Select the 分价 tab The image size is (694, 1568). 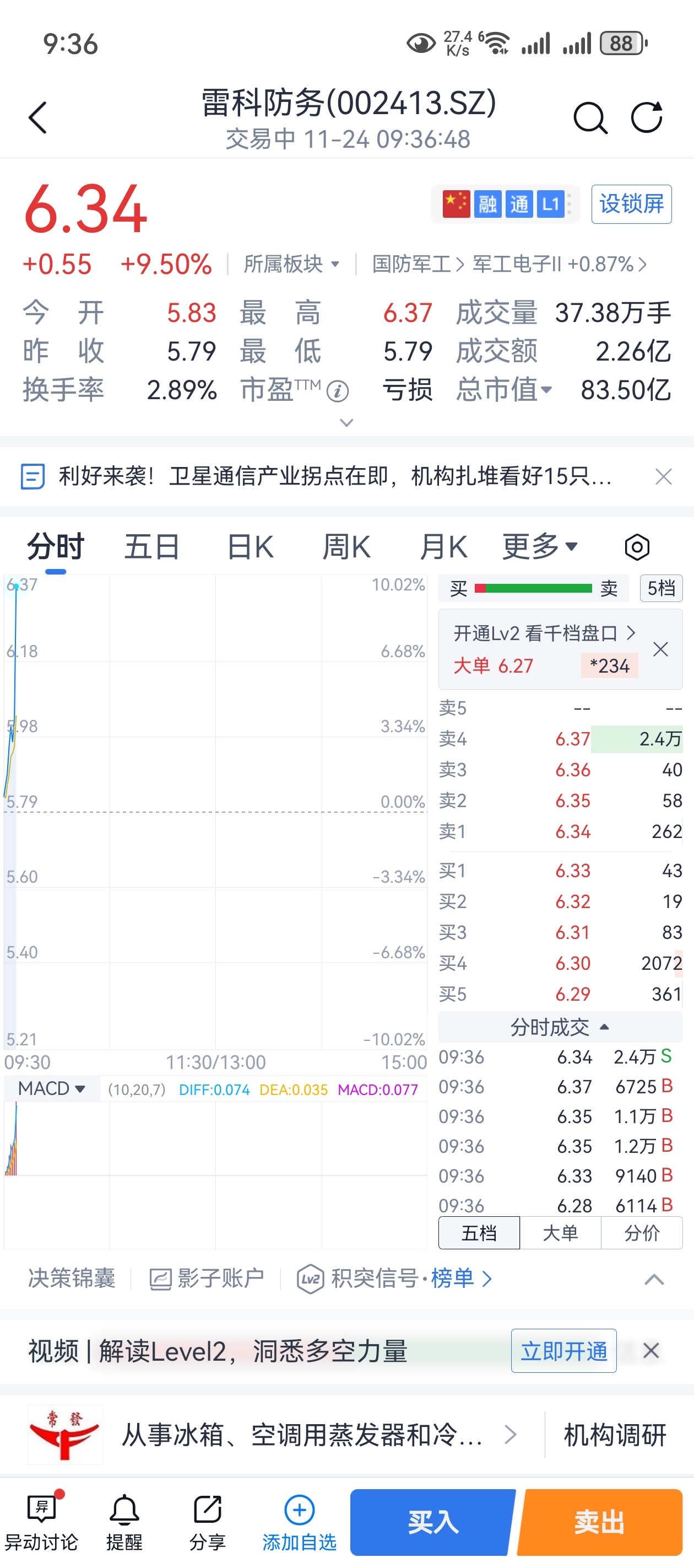click(642, 1233)
